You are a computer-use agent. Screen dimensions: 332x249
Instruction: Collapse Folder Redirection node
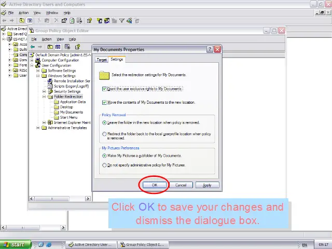pyautogui.click(x=44, y=96)
